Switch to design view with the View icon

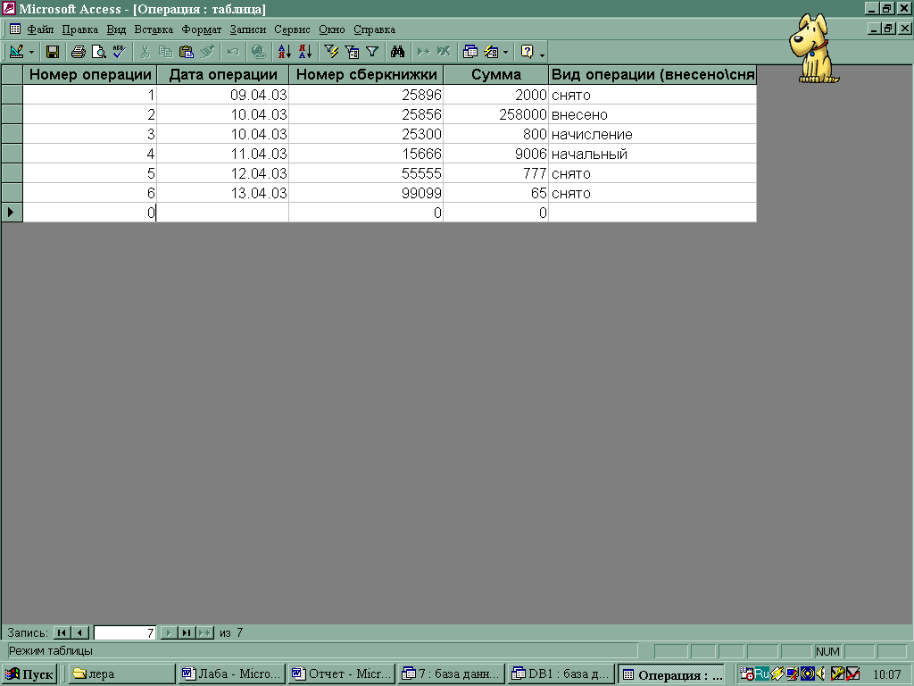[x=16, y=52]
